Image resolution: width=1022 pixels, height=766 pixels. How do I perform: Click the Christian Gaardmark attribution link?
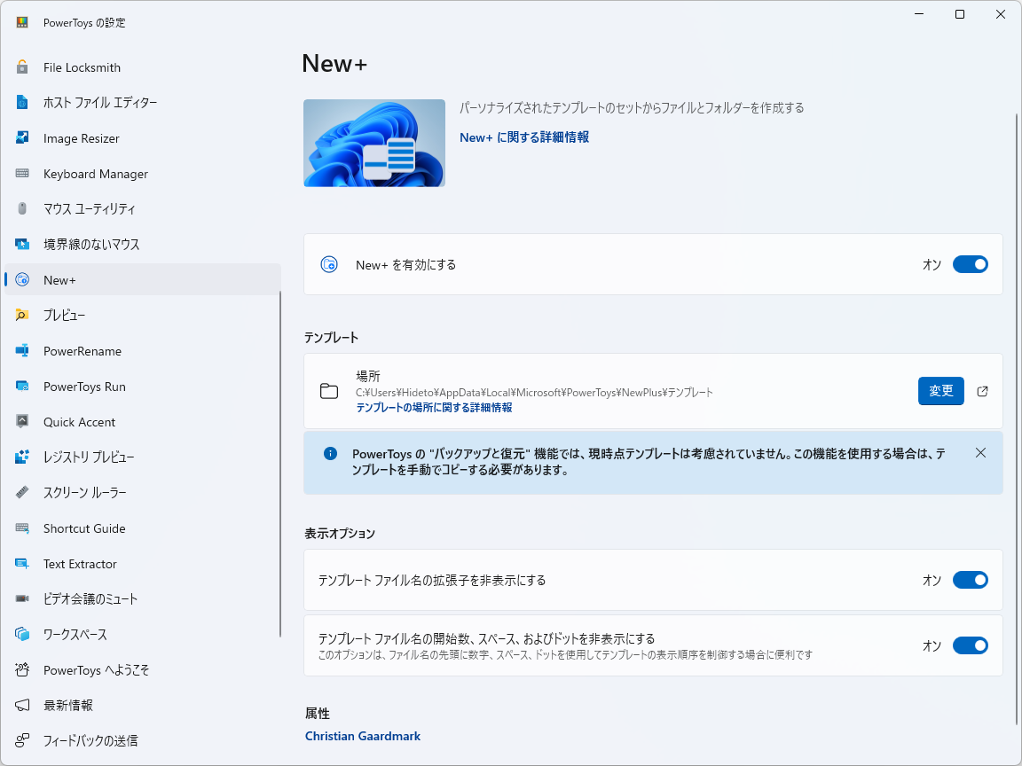[x=363, y=736]
